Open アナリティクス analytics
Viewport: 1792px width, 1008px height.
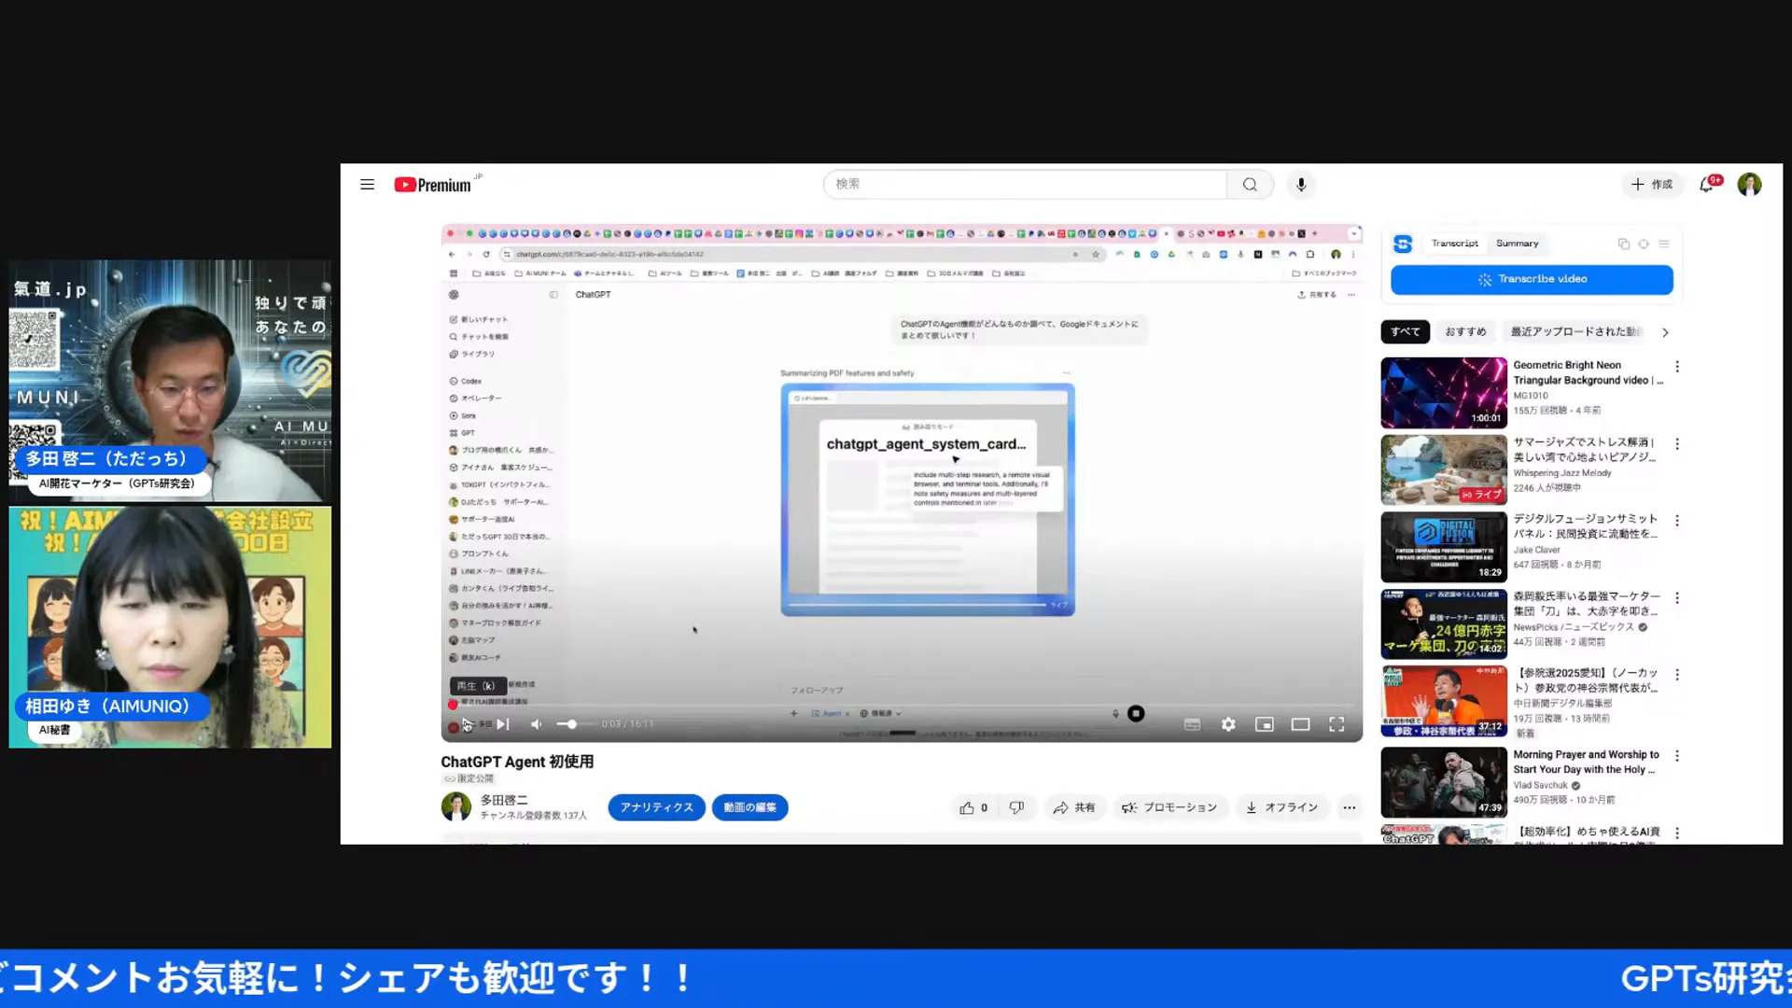[656, 808]
